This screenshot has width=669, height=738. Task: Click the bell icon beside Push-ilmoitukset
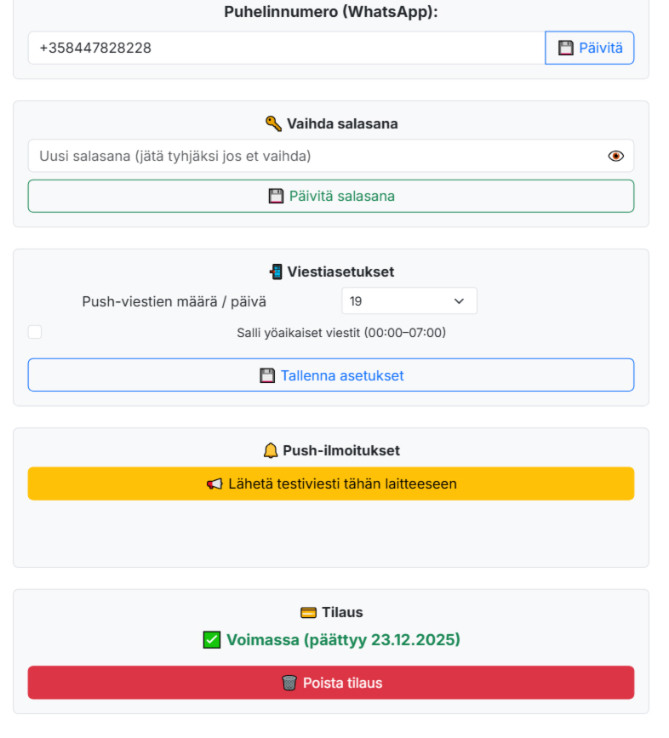271,451
